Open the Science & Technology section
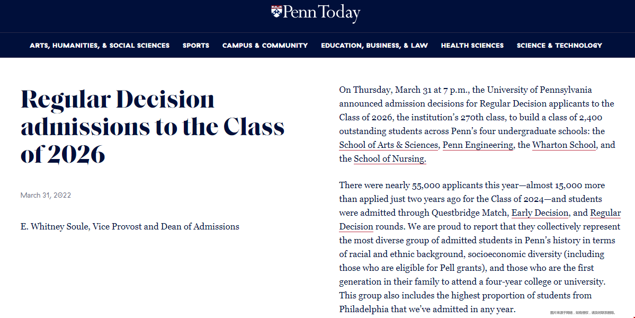This screenshot has width=635, height=318. click(x=559, y=46)
